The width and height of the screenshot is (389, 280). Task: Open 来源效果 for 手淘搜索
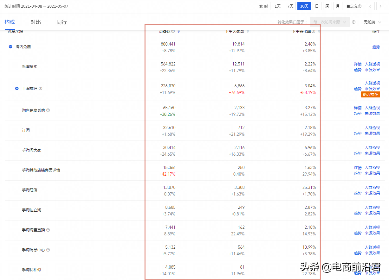coord(372,70)
